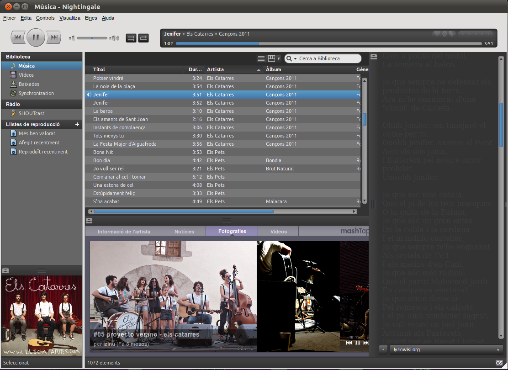
Task: Switch to the Fotografies tab
Action: pyautogui.click(x=232, y=231)
